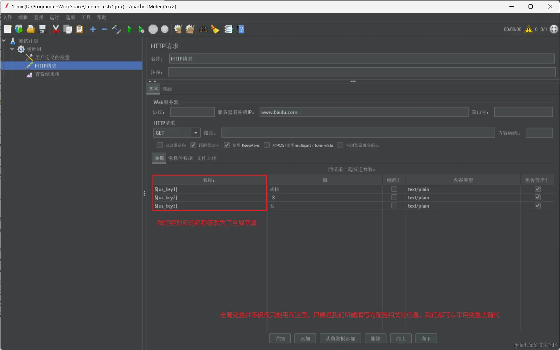The image size is (560, 350).
Task: Click the Start no pauses icon
Action: pyautogui.click(x=141, y=29)
